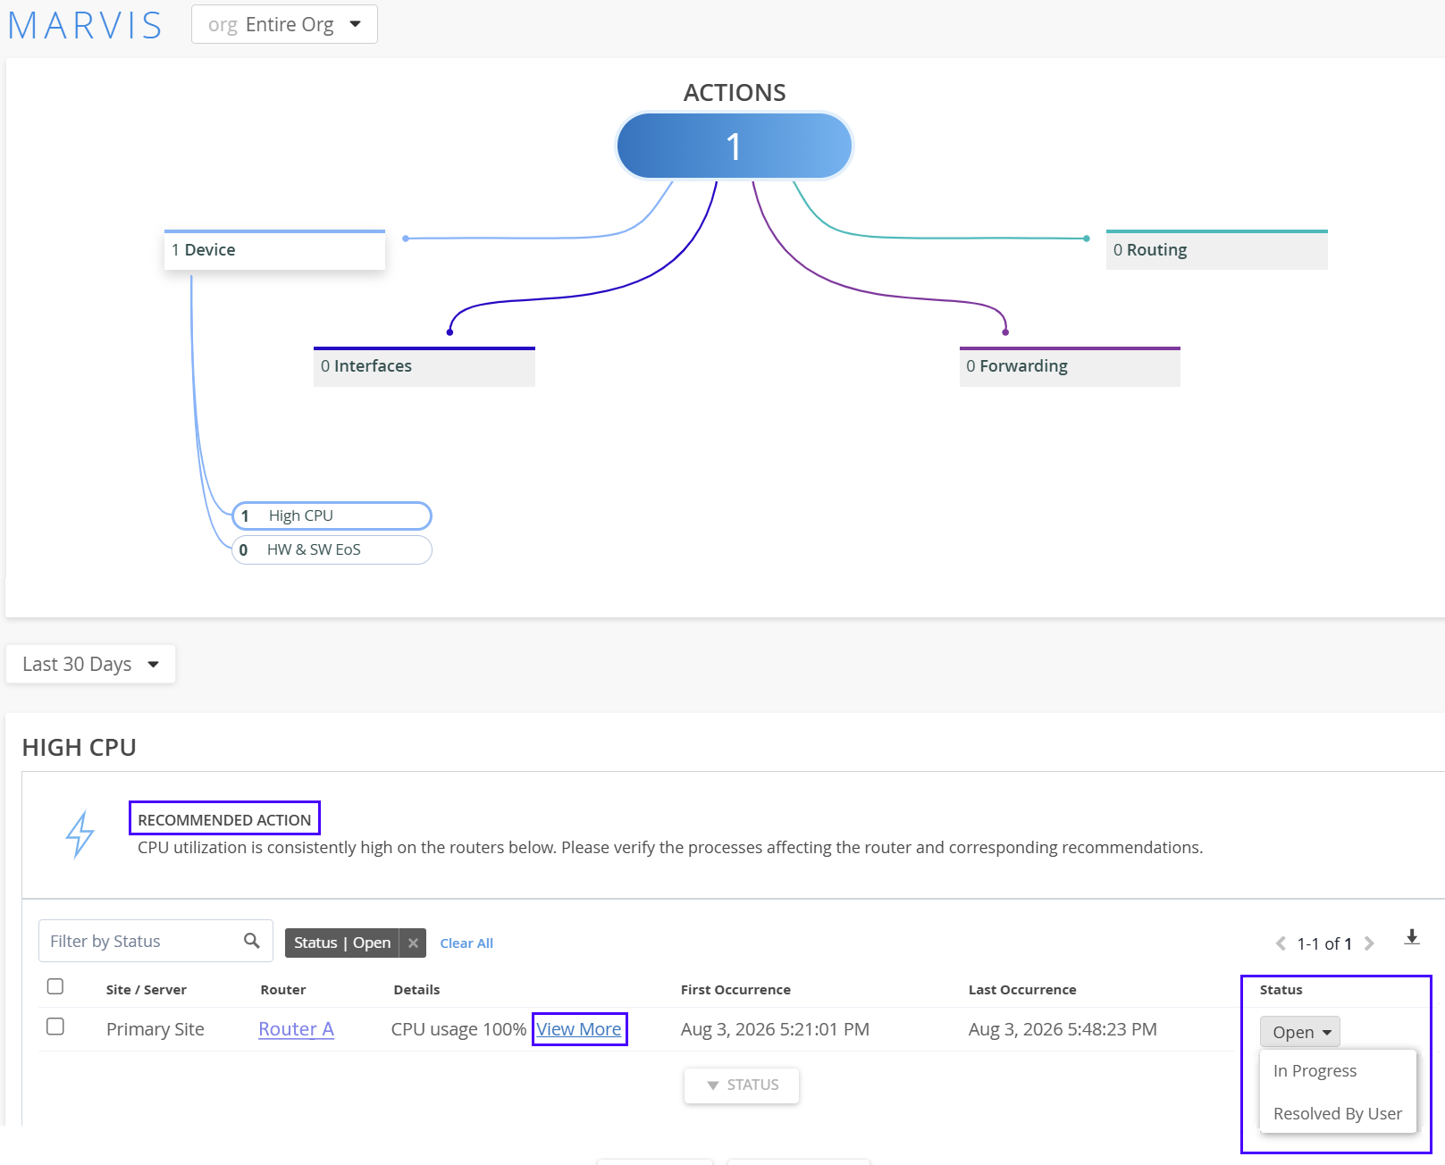Click the 1-1 of 1 pagination text
The height and width of the screenshot is (1165, 1445).
pos(1324,943)
